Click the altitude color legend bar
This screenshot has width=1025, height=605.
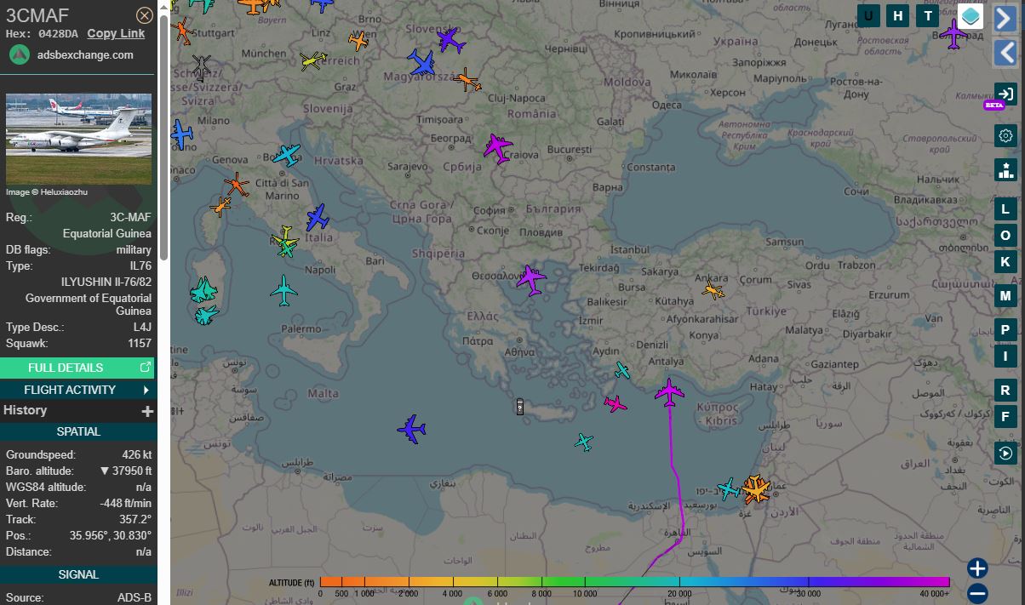[x=634, y=582]
